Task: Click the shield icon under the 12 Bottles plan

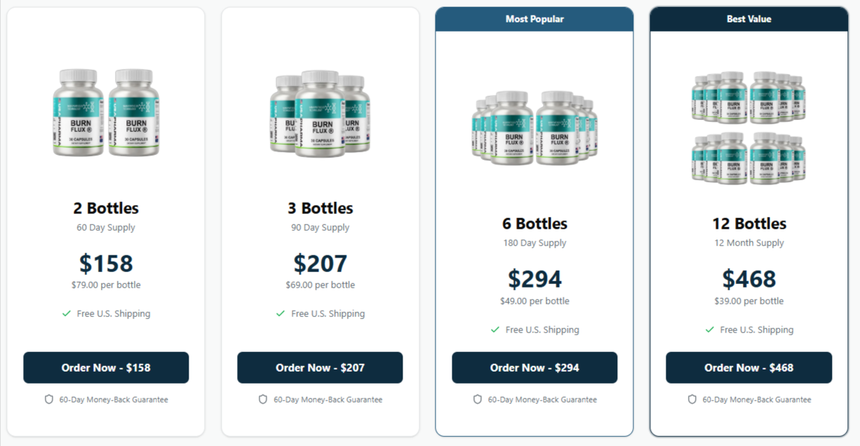Action: coord(692,399)
